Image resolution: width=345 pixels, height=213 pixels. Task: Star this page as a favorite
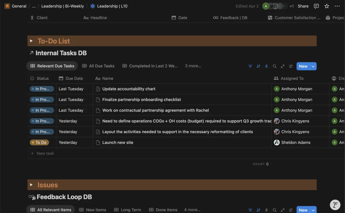click(327, 6)
